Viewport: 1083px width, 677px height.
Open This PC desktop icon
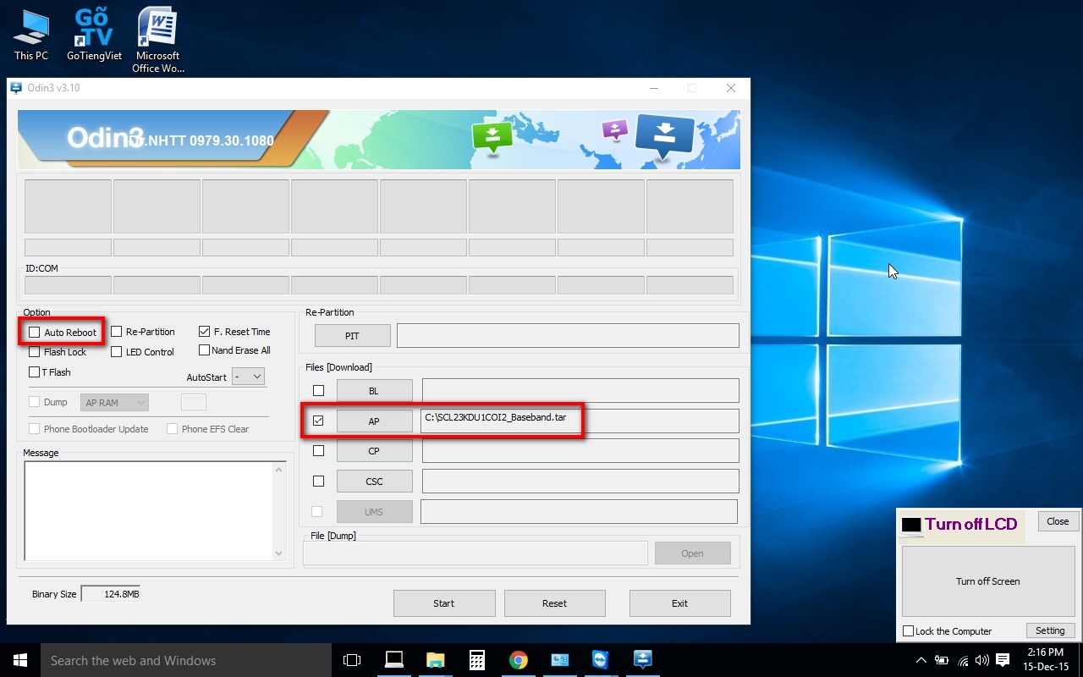(30, 35)
